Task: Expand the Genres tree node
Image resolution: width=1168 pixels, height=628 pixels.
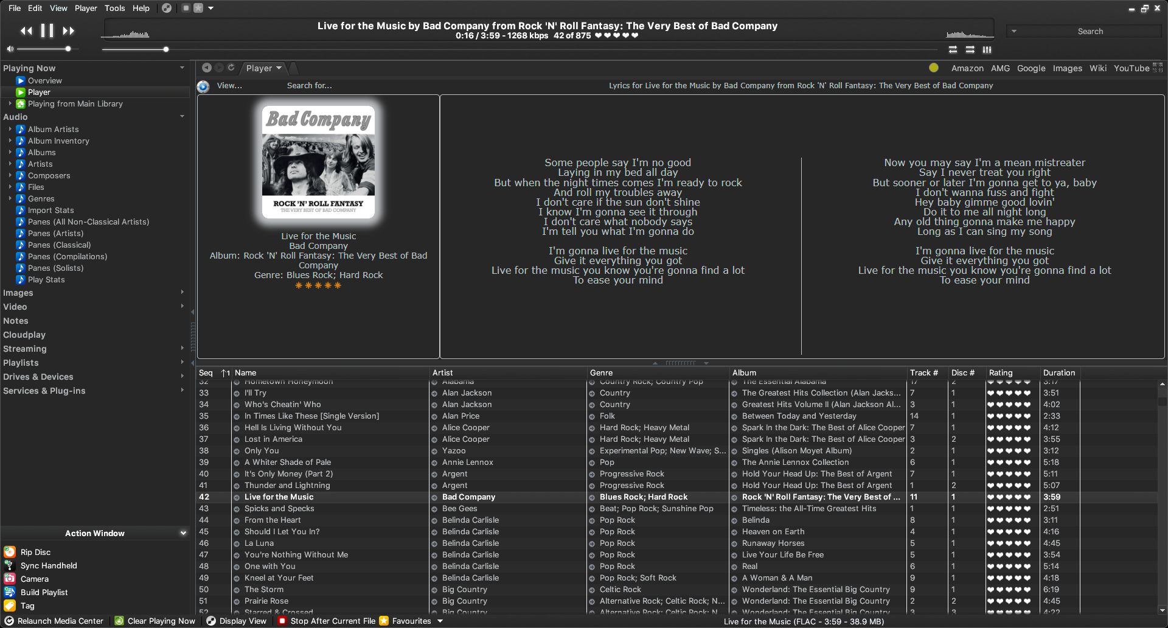Action: point(10,198)
